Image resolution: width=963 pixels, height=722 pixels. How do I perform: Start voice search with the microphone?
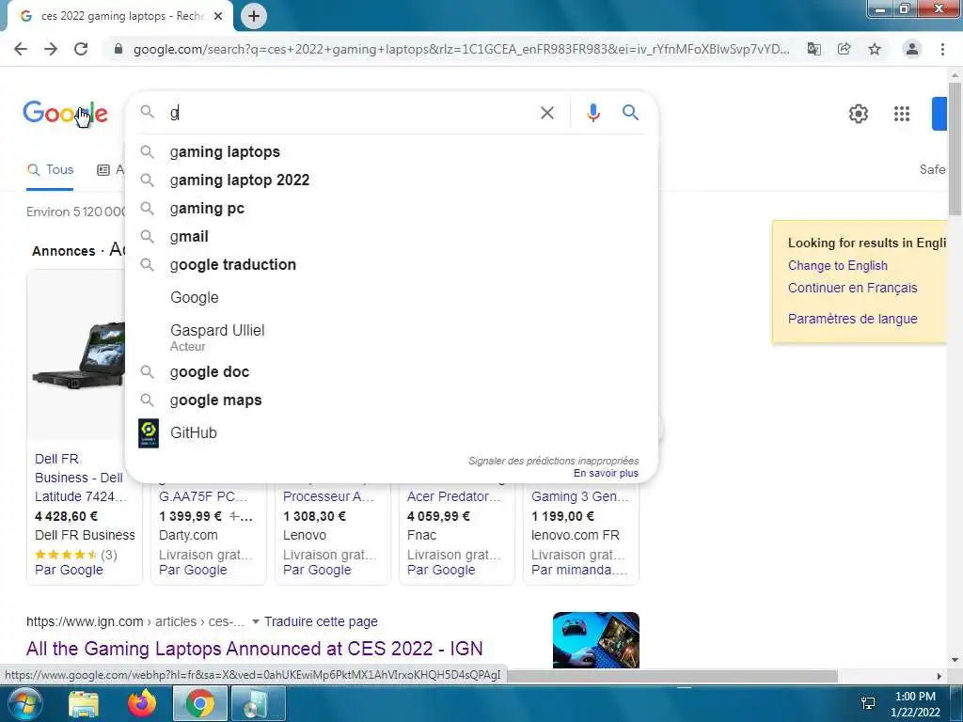(x=592, y=113)
